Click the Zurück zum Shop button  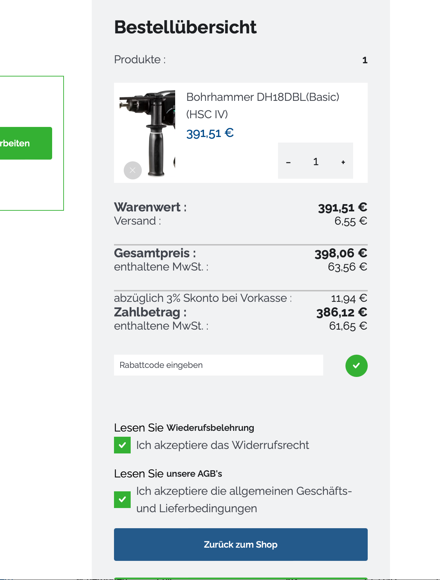pyautogui.click(x=241, y=544)
